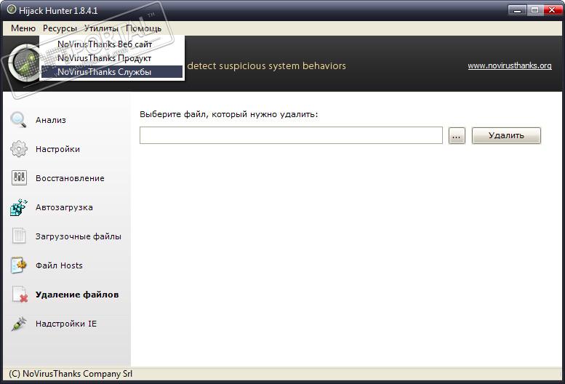
Task: Open the Настройки section
Action: [57, 149]
